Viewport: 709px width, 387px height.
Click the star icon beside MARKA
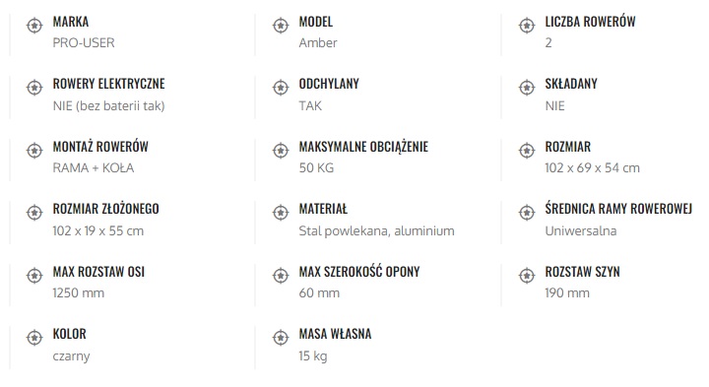[34, 26]
